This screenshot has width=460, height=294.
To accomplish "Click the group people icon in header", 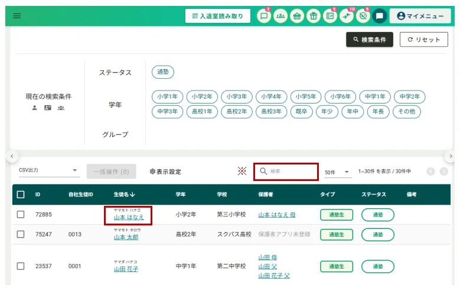I will coord(280,16).
